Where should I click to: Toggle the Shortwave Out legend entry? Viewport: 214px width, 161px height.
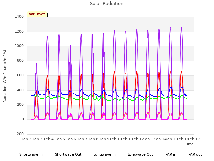pyautogui.click(x=65, y=154)
